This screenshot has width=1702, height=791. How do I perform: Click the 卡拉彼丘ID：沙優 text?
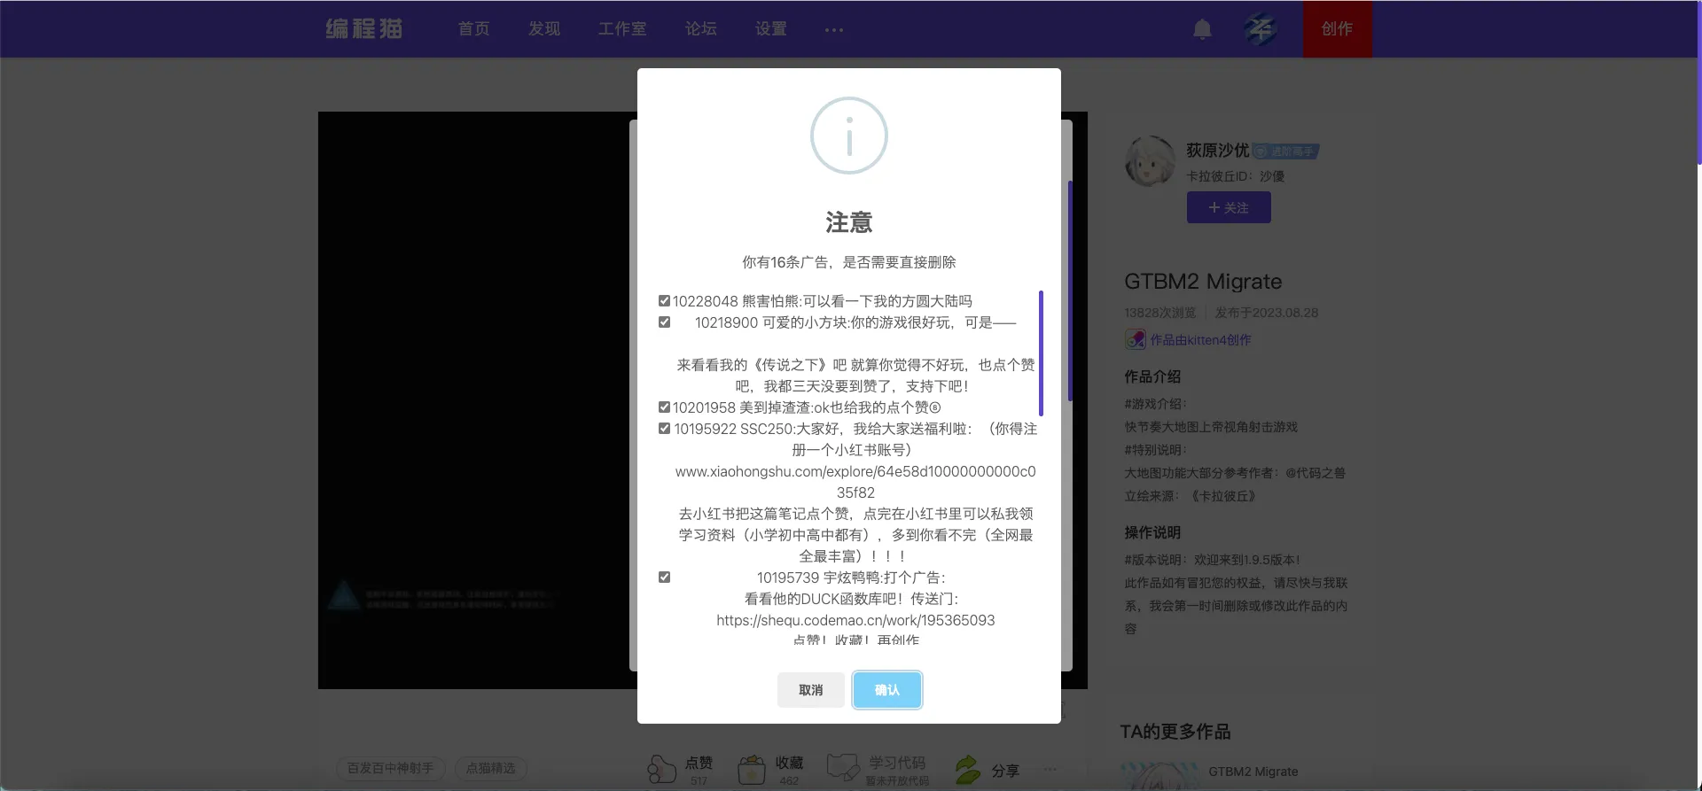[x=1236, y=176]
